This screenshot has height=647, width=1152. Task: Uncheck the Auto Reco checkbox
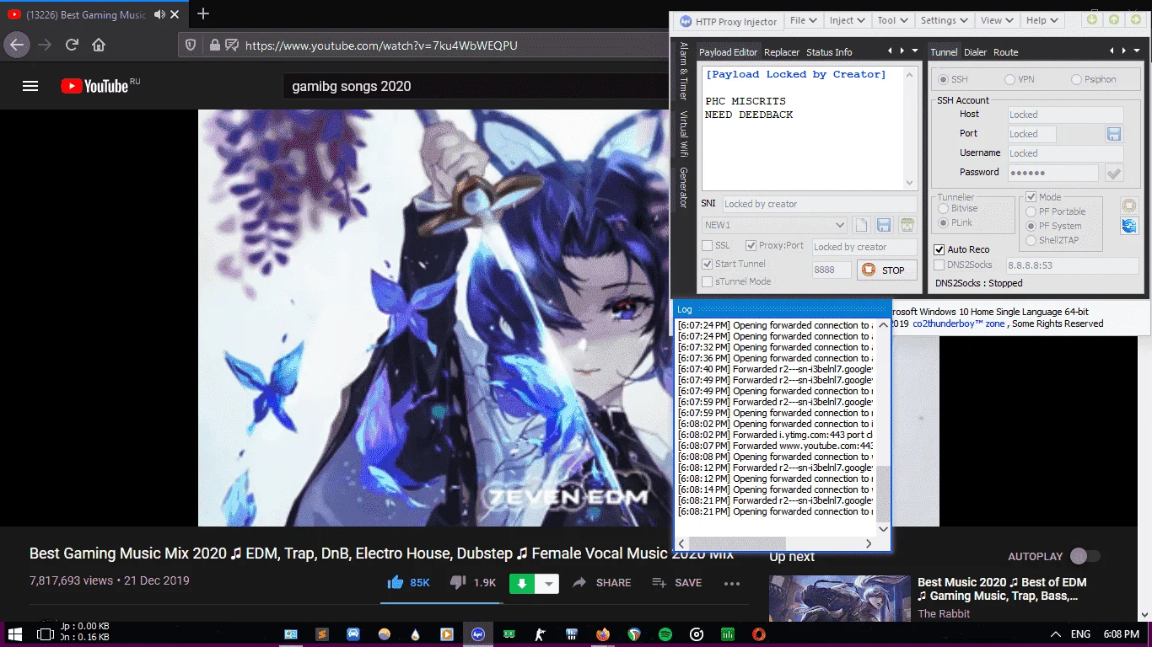click(939, 249)
